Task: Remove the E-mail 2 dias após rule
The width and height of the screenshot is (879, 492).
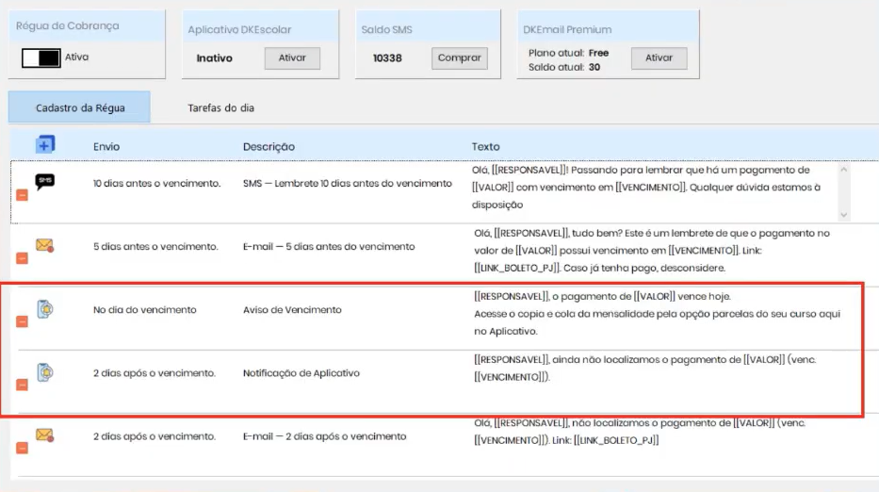Action: (22, 448)
